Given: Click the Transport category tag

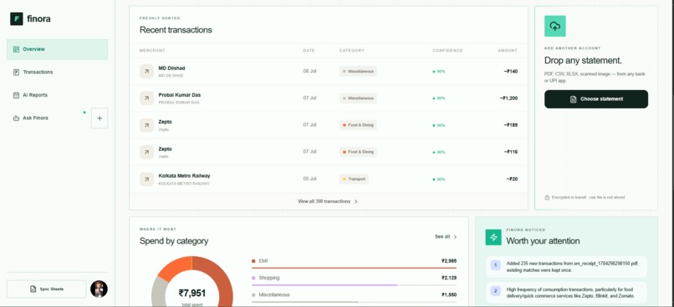Looking at the screenshot, I should [x=355, y=179].
